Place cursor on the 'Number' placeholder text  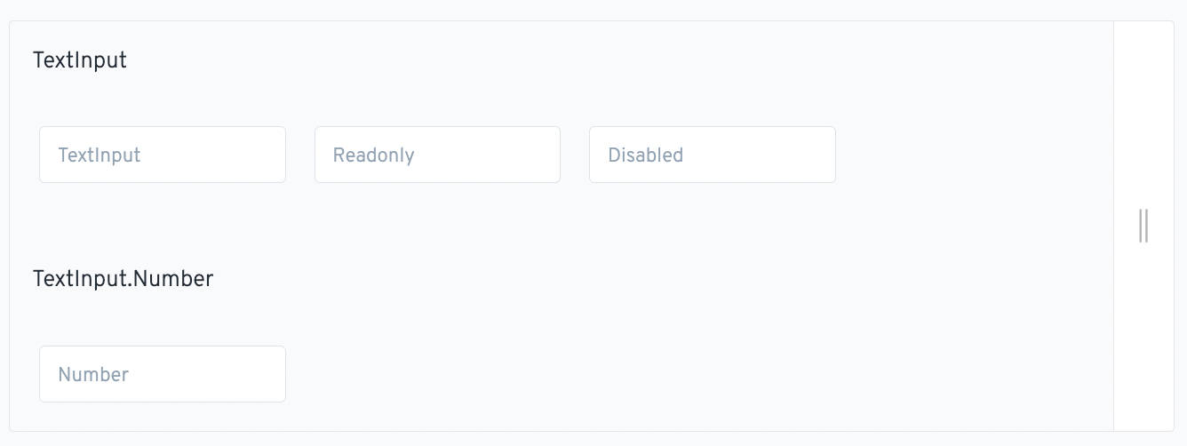(x=94, y=375)
